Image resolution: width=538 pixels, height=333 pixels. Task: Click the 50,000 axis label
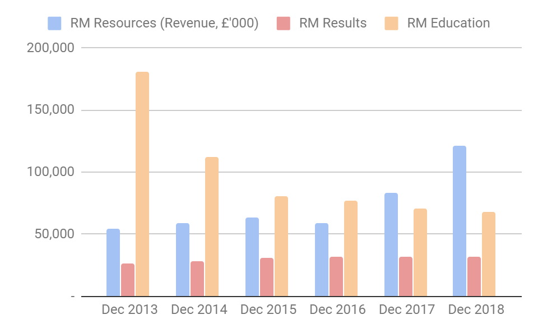(x=54, y=234)
